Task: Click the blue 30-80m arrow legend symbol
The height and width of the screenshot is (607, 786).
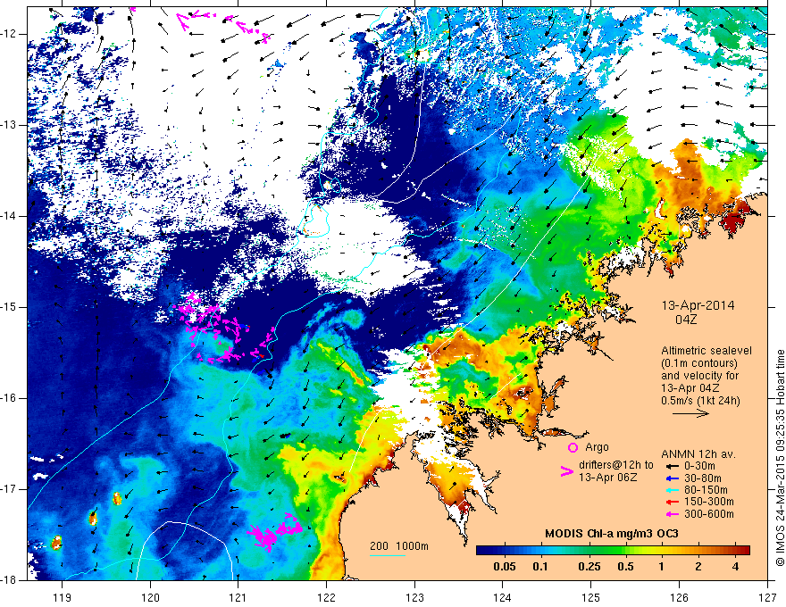Action: tap(672, 478)
